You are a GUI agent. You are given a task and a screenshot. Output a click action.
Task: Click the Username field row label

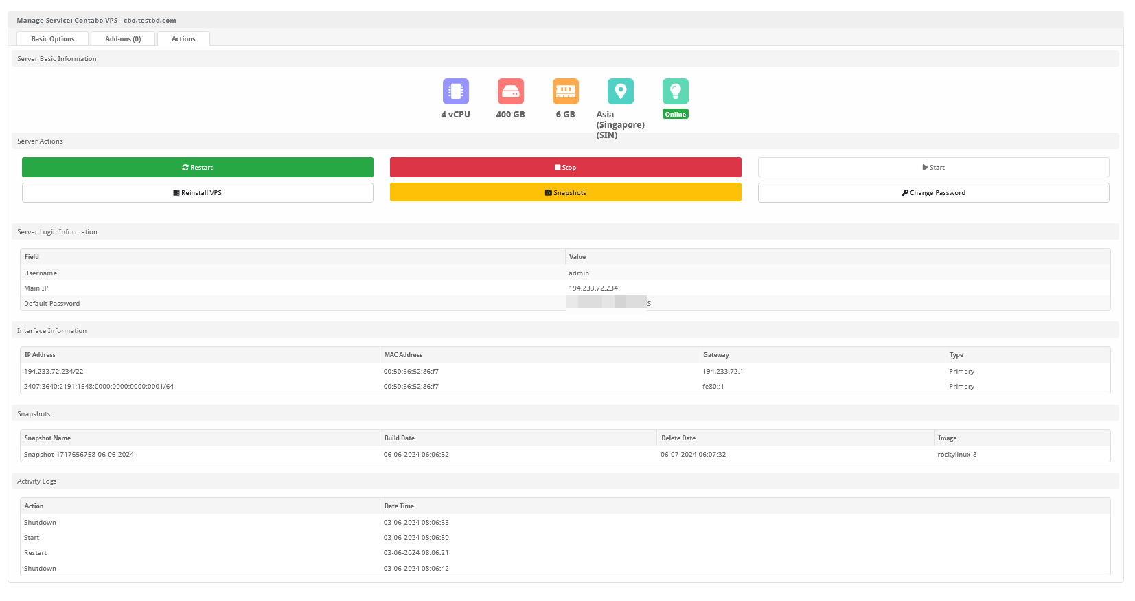(x=41, y=273)
